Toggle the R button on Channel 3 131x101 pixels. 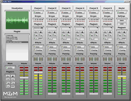tap(68, 35)
